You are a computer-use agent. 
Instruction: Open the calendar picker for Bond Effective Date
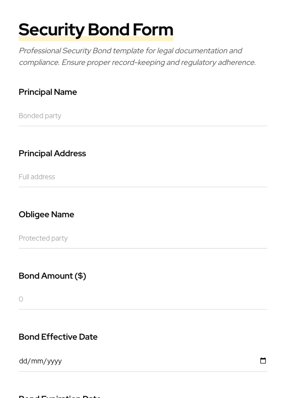pyautogui.click(x=263, y=361)
